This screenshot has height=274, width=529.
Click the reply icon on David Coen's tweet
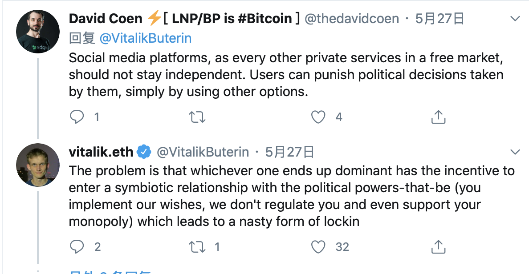point(77,117)
